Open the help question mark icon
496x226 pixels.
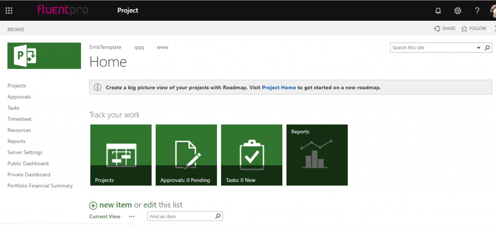coord(477,11)
